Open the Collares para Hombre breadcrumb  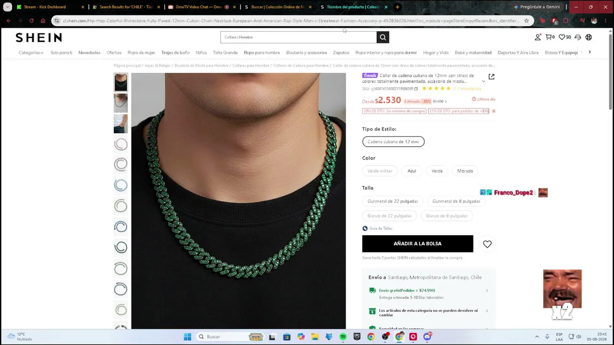[x=250, y=66]
